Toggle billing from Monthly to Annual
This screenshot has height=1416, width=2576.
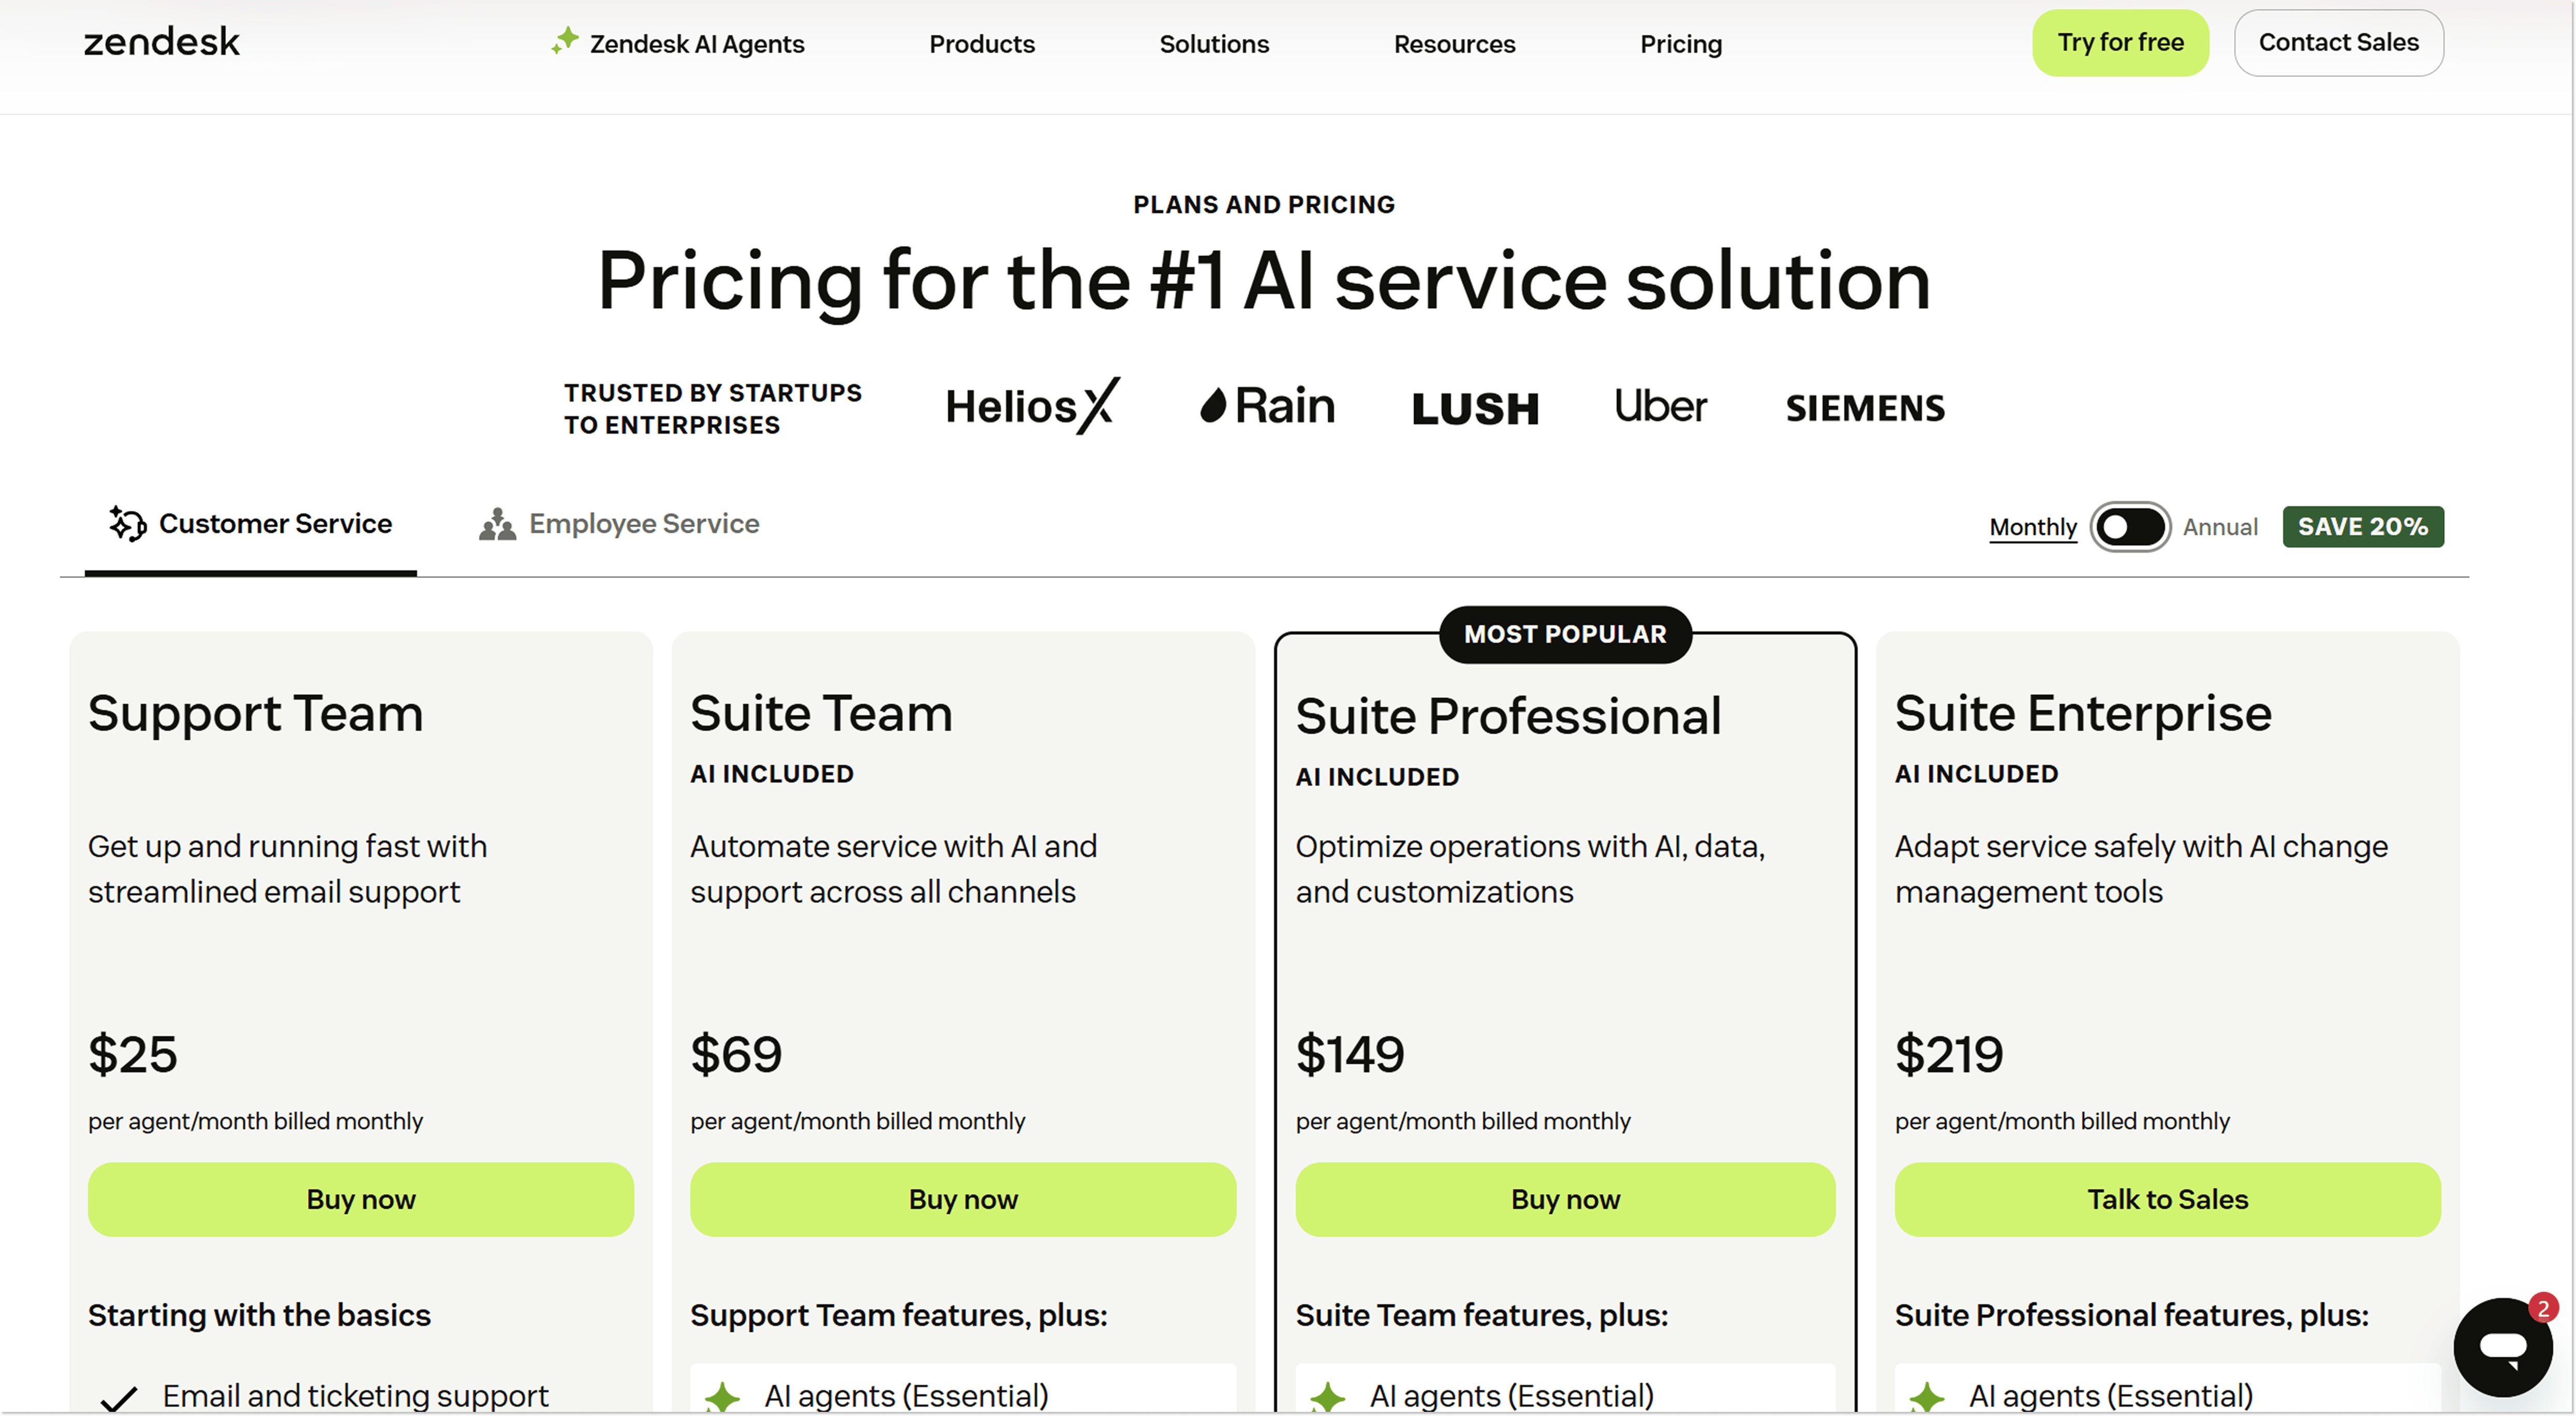pos(2130,527)
